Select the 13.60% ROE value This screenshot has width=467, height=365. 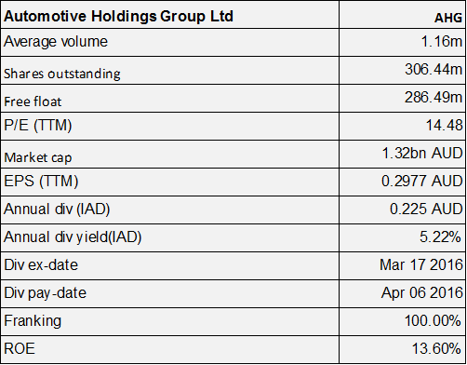[x=436, y=348]
